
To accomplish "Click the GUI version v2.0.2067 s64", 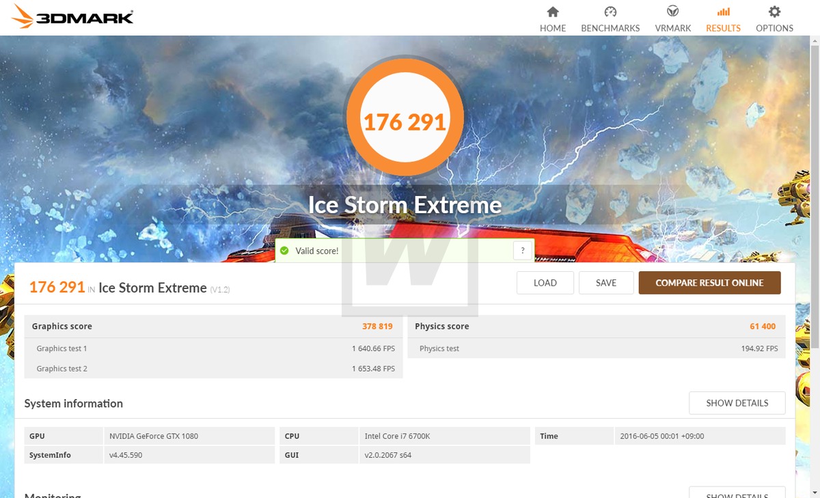I will 388,455.
